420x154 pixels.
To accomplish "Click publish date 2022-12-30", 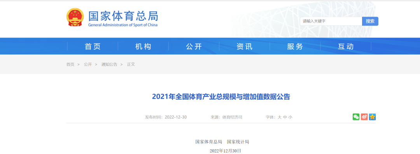I will (176, 117).
